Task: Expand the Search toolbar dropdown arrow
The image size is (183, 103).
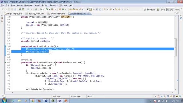Action: click(83, 9)
